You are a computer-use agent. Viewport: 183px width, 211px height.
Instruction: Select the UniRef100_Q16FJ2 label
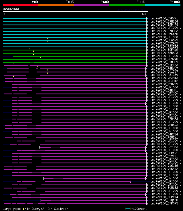click(x=164, y=169)
